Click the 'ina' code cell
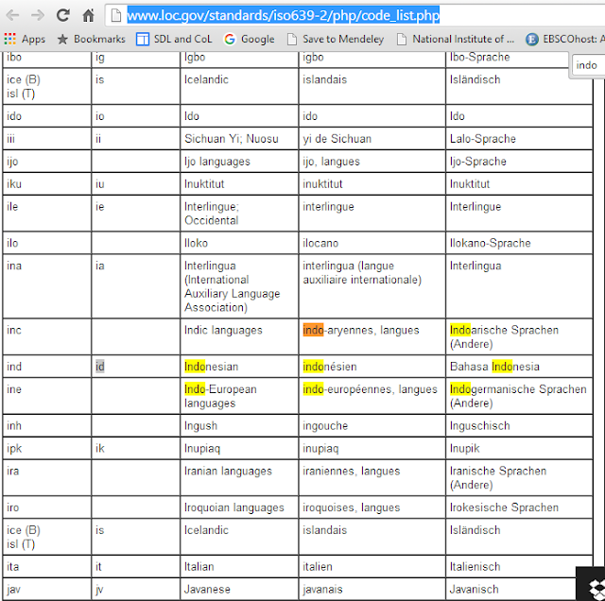This screenshot has height=601, width=605. [47, 286]
